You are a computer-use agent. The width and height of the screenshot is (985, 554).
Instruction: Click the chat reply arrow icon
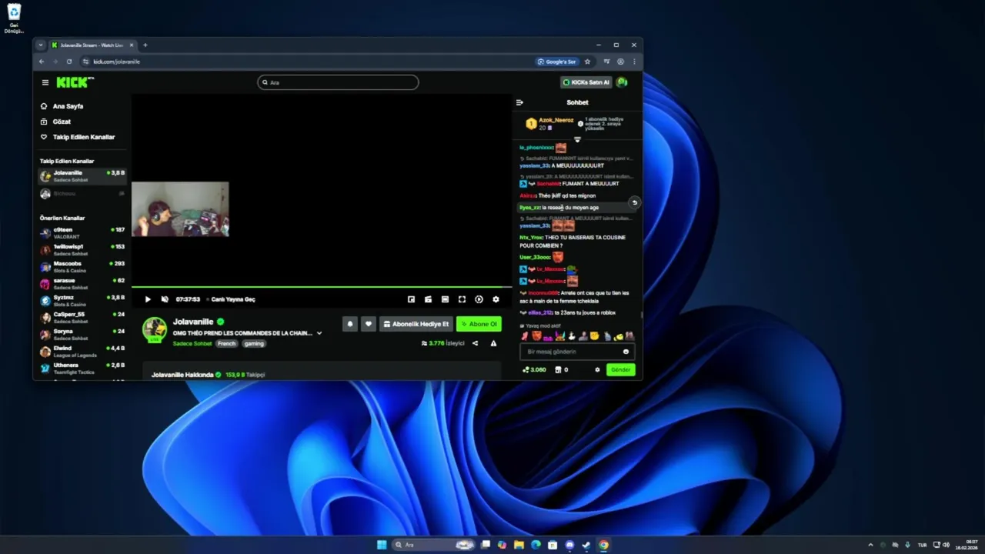(x=634, y=203)
